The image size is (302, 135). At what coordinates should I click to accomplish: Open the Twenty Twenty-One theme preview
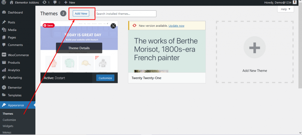[167, 51]
